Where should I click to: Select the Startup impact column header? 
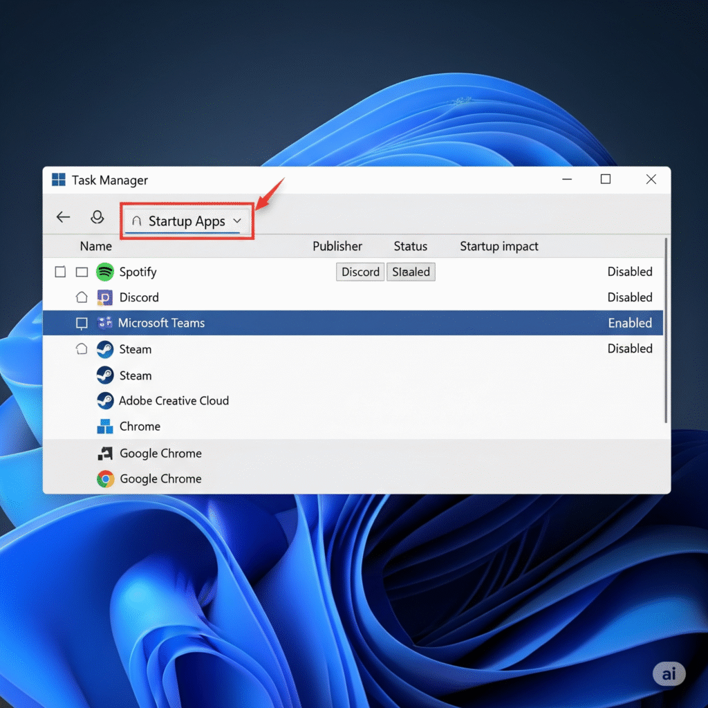[x=499, y=246]
